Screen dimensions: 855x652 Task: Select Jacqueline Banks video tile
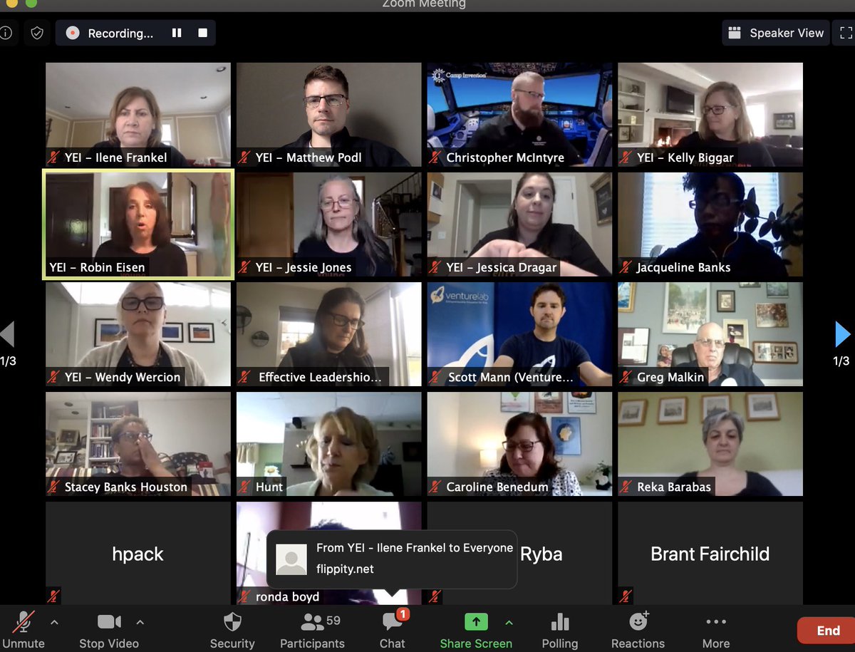point(710,224)
